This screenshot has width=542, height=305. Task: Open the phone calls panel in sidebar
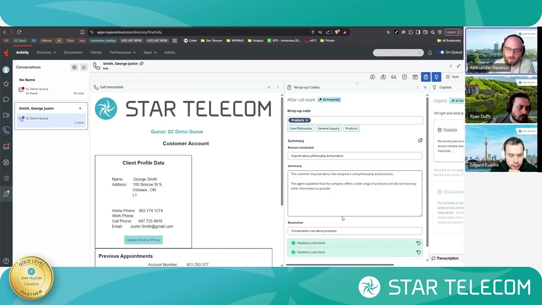click(x=6, y=131)
